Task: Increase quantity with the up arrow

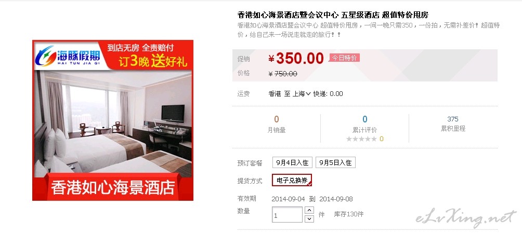Action: pyautogui.click(x=309, y=211)
